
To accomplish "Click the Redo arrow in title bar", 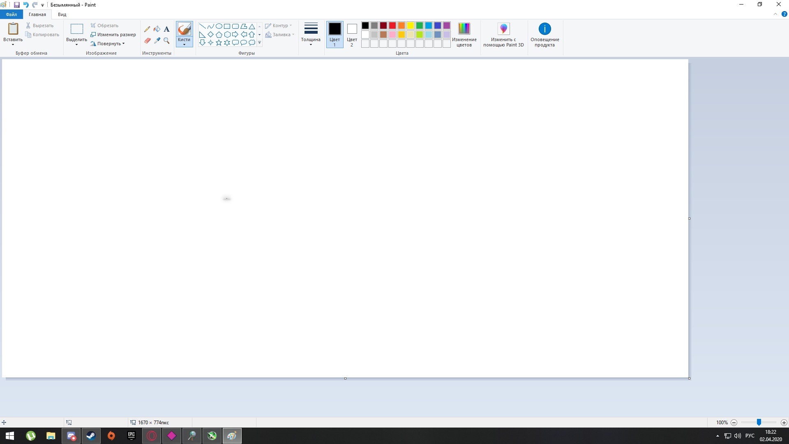I will click(x=35, y=5).
